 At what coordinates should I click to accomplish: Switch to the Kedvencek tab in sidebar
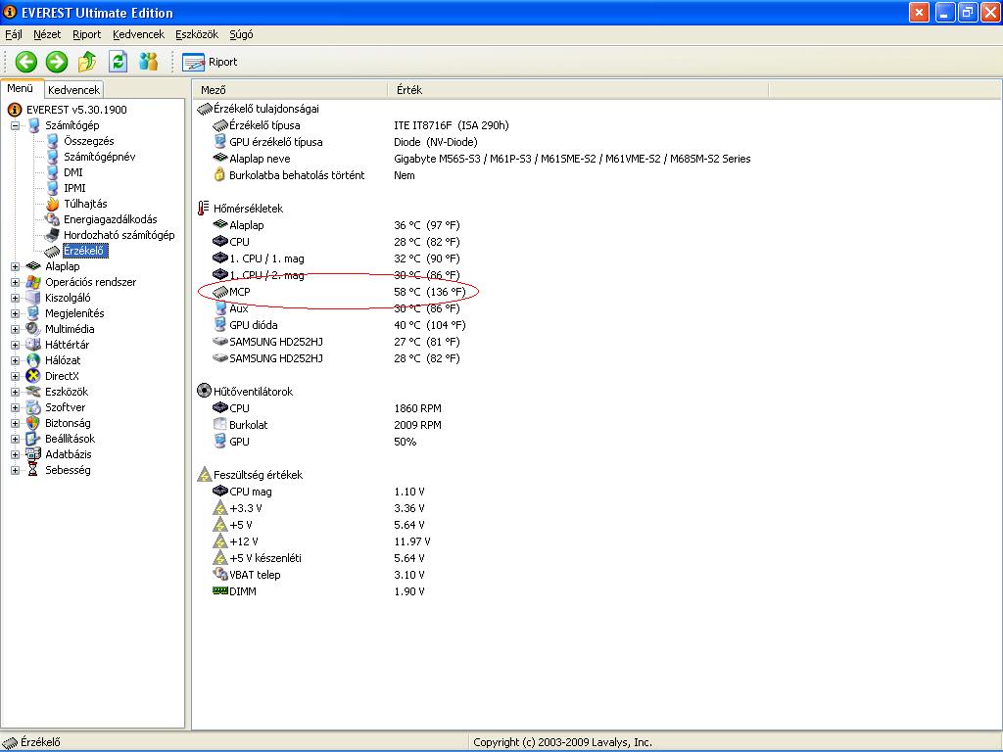73,90
